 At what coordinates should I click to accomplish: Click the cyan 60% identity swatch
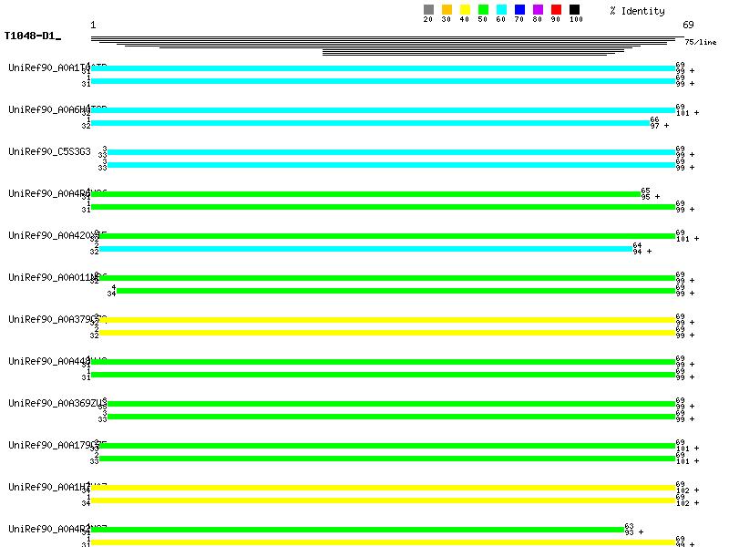tap(501, 10)
